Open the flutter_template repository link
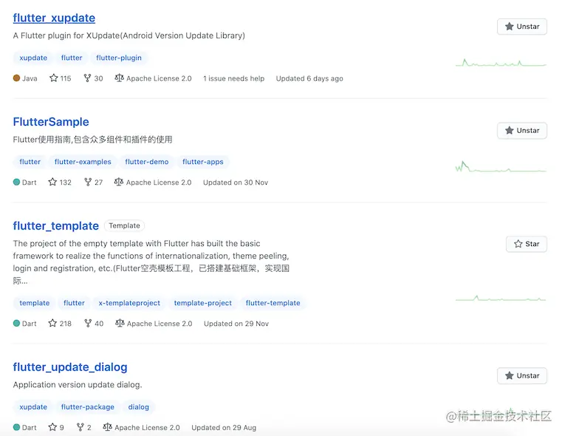 click(56, 225)
